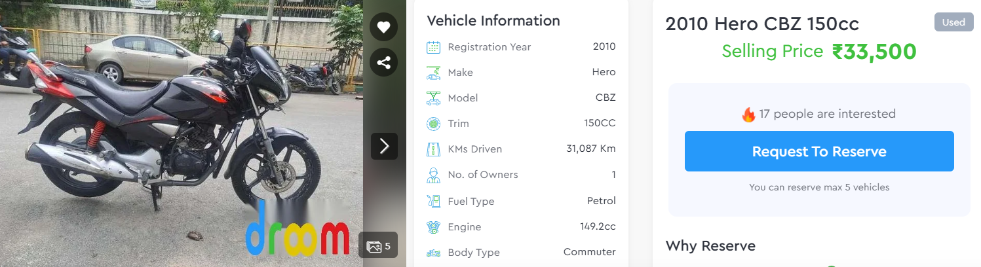Click the Why Reserve heading
The width and height of the screenshot is (981, 267).
point(710,246)
